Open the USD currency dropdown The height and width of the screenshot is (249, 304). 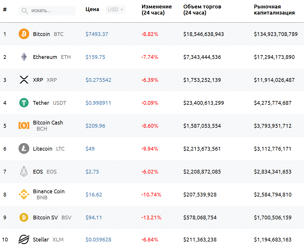(x=115, y=10)
